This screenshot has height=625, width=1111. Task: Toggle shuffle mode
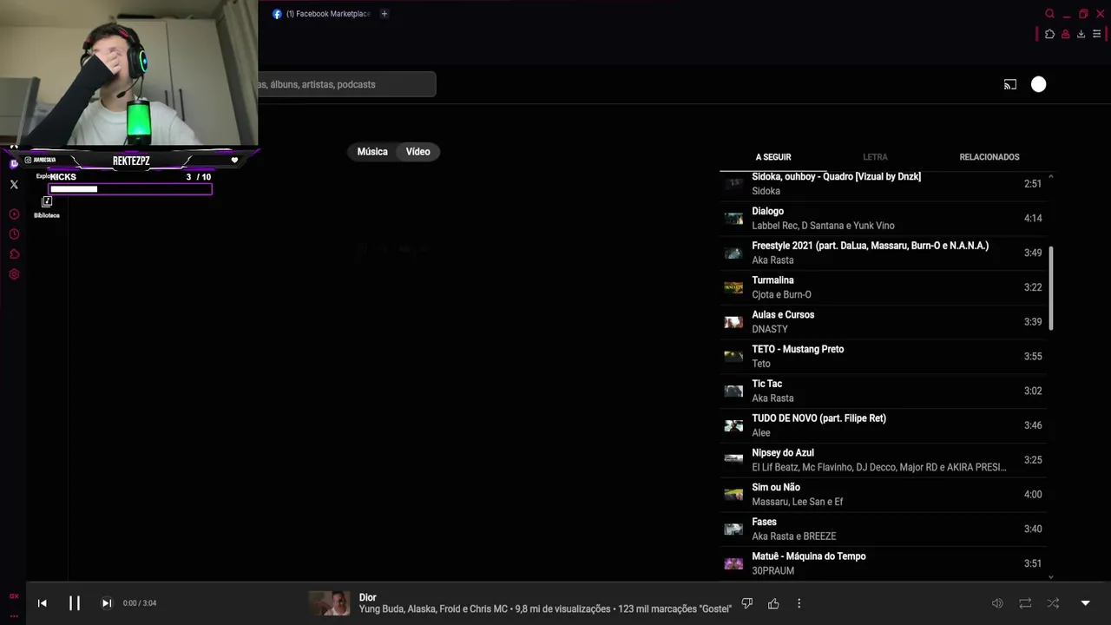[x=1053, y=603]
